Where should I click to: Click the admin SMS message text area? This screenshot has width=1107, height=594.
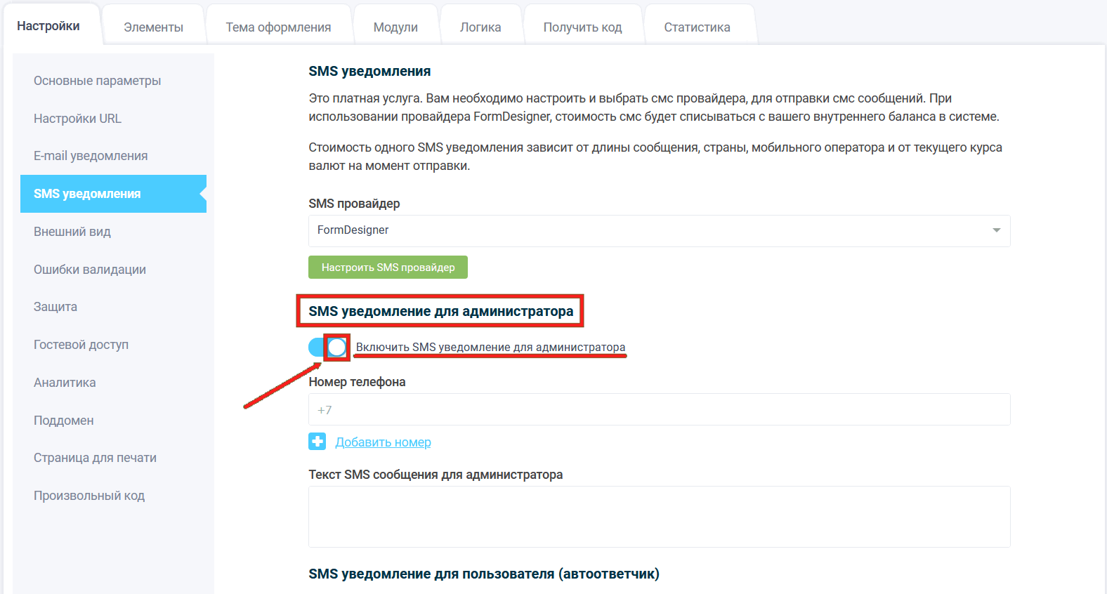[x=659, y=516]
